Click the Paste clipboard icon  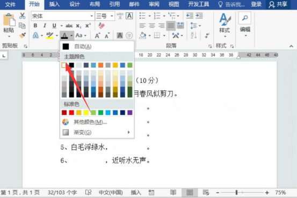[x=9, y=20]
